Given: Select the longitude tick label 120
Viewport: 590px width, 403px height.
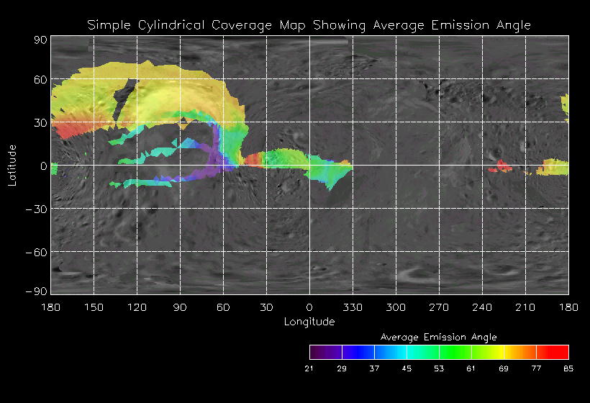Looking at the screenshot, I should (x=137, y=307).
